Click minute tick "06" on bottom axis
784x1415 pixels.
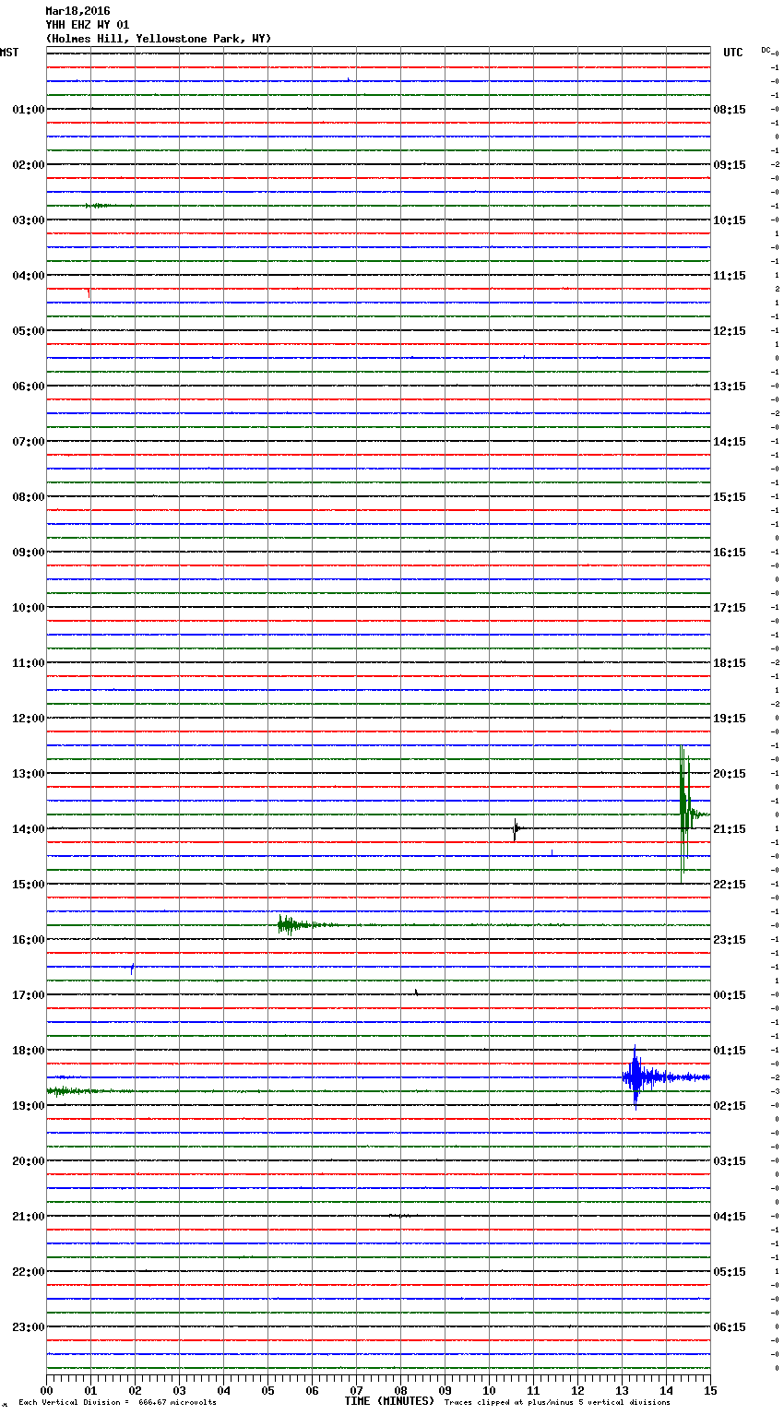click(312, 1390)
